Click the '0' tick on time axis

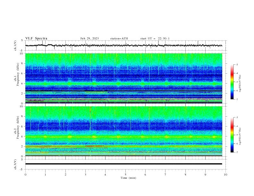[25, 175]
